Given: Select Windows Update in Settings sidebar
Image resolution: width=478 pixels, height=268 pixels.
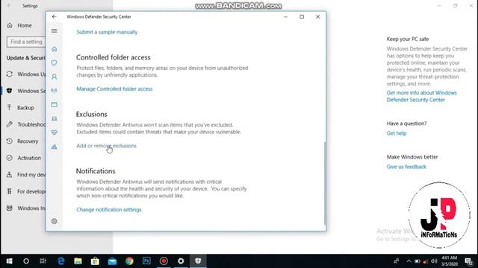Looking at the screenshot, I should coord(26,74).
